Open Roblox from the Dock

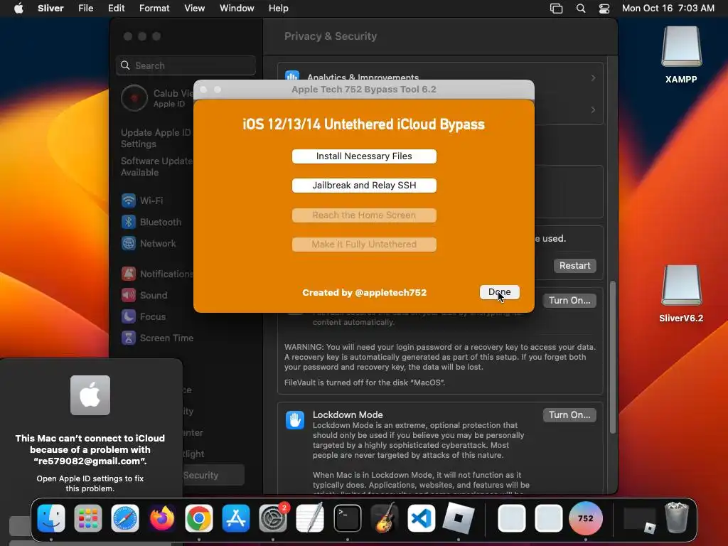point(459,518)
